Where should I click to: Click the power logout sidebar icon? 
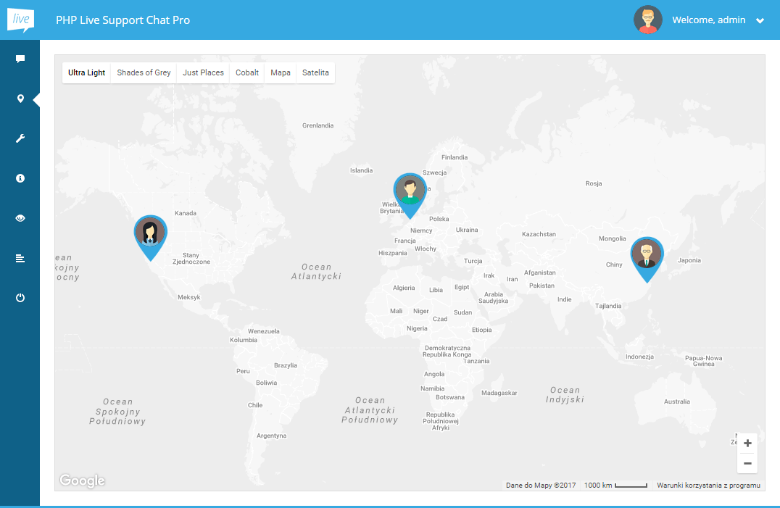coord(20,298)
